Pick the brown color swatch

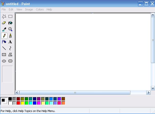(63, 99)
